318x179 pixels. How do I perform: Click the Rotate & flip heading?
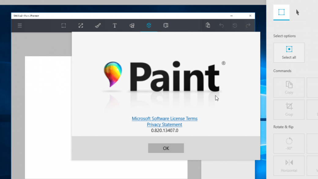coord(283,127)
